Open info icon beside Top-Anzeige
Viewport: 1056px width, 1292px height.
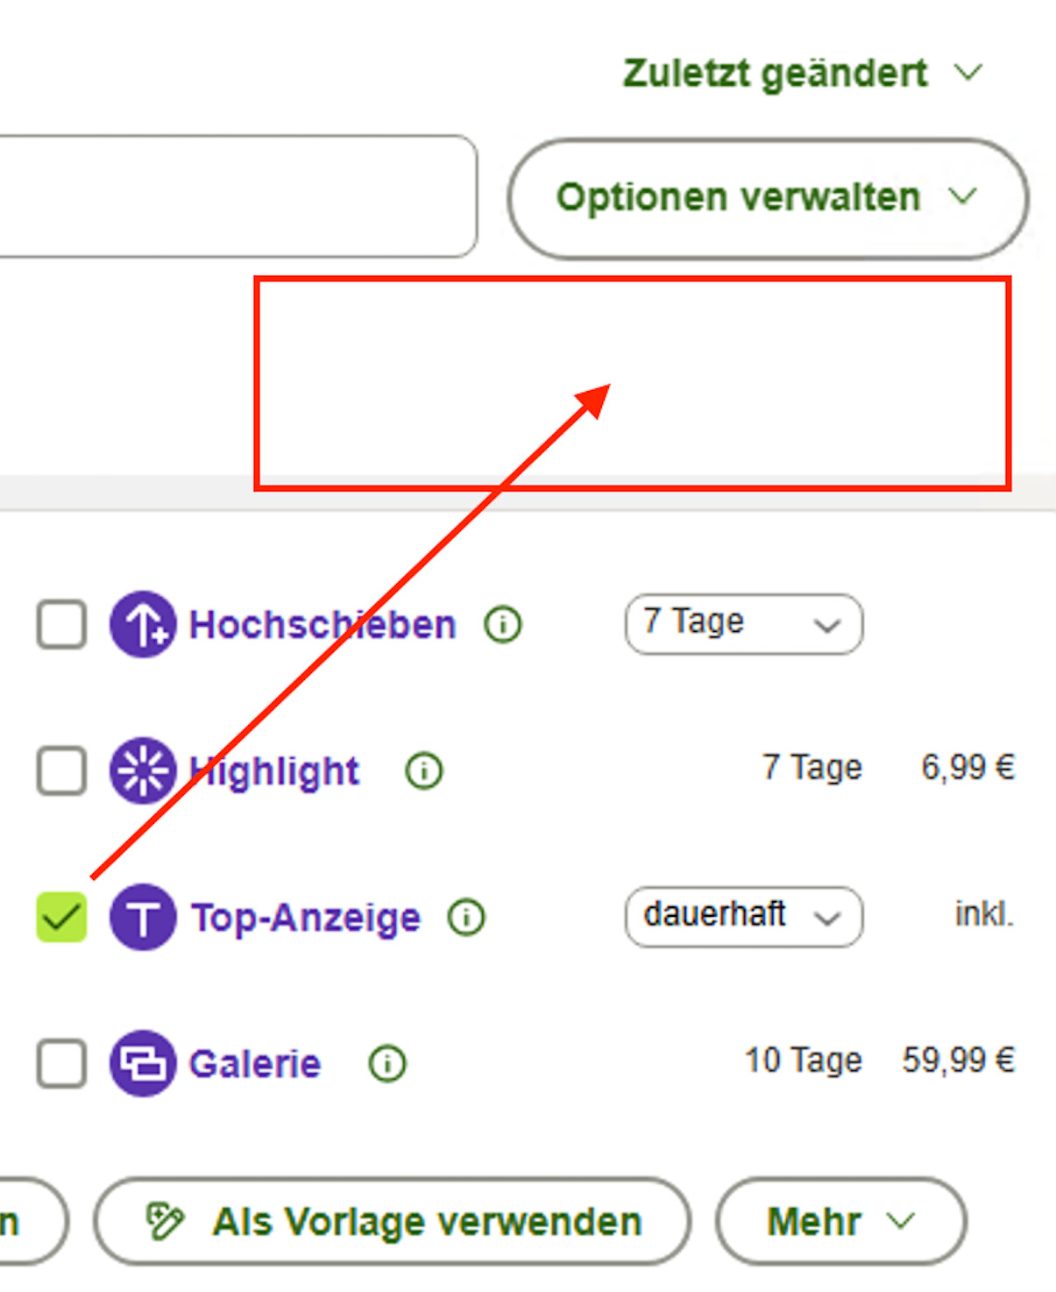(x=466, y=918)
